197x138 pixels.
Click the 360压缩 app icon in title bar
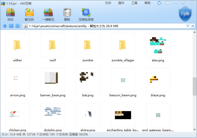pos(3,3)
